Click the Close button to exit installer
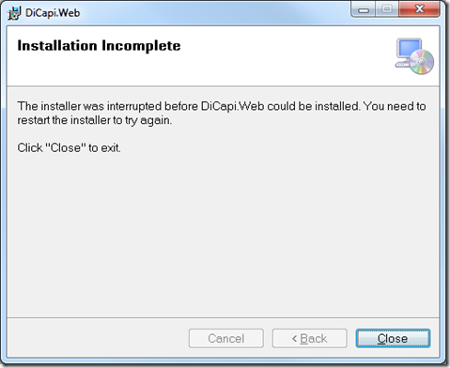Viewport: 450px width, 368px height. [393, 338]
